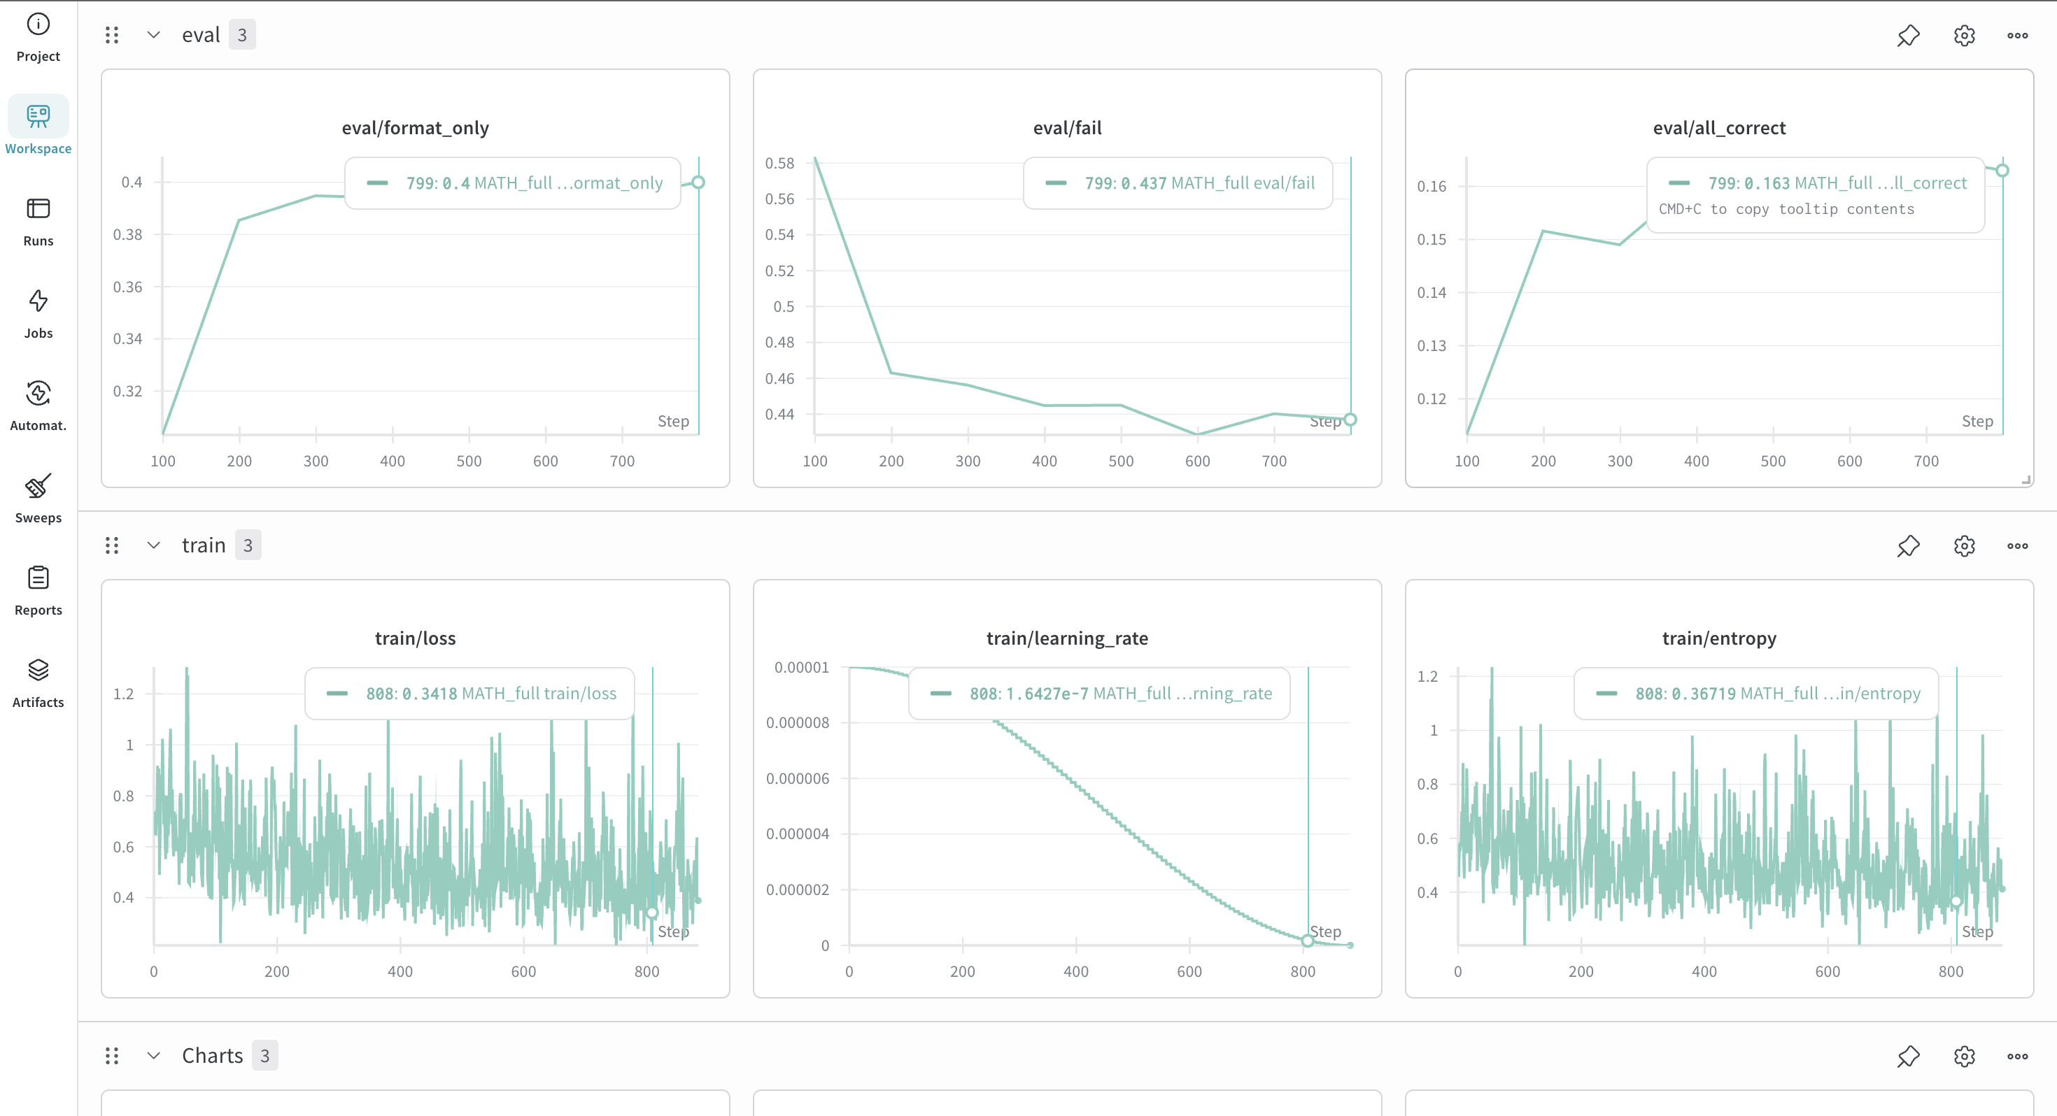Grab the eval section drag handle

112,35
